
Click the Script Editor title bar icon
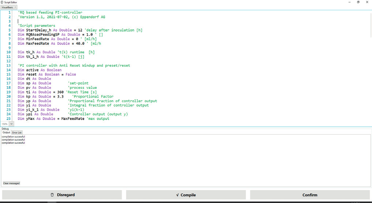tap(2, 2)
